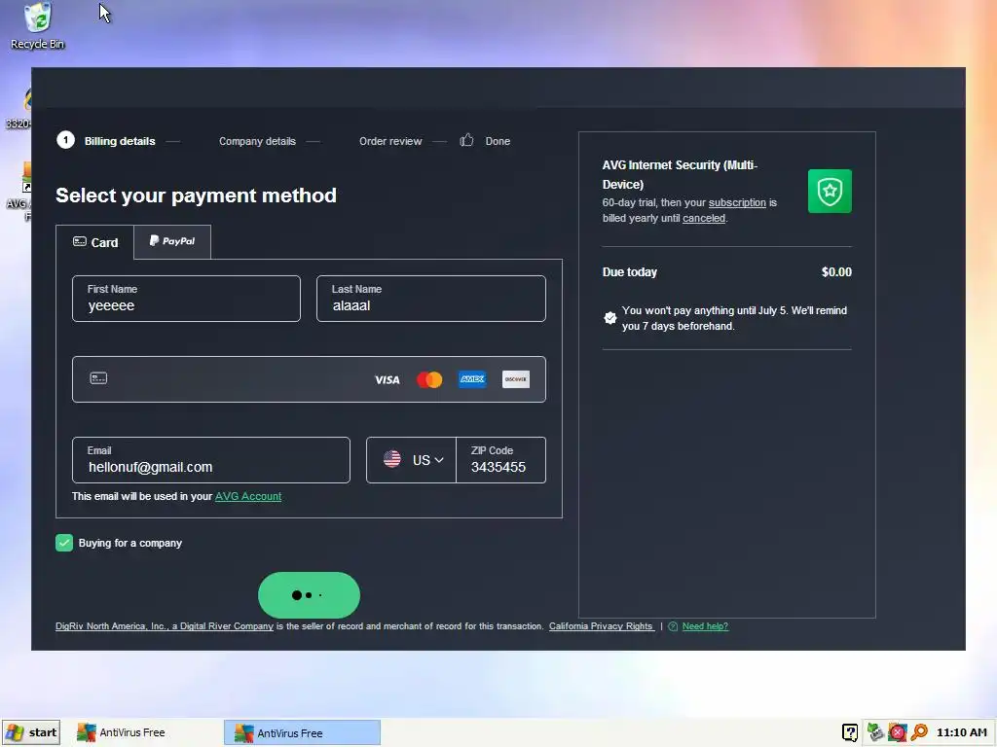
Task: Click the Order review step
Action: click(x=390, y=141)
